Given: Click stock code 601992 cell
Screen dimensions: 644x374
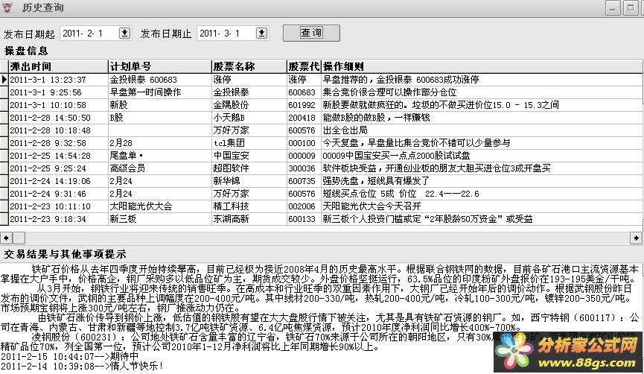Looking at the screenshot, I should click(x=304, y=105).
